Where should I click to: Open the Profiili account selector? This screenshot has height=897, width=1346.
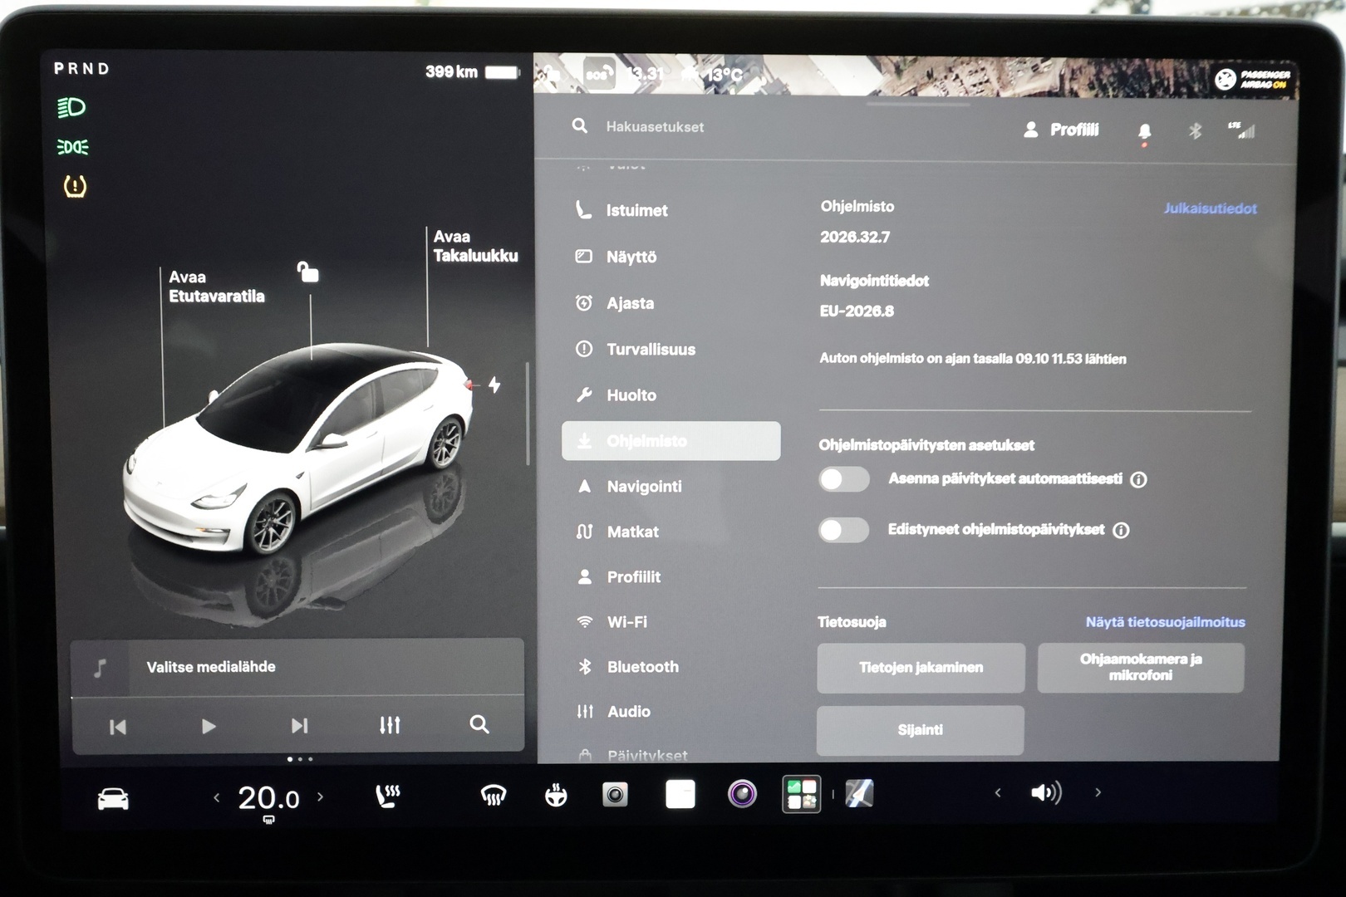1061,130
